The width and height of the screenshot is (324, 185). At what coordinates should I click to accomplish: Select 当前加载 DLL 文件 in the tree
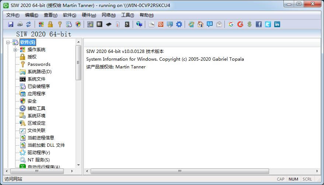46,145
